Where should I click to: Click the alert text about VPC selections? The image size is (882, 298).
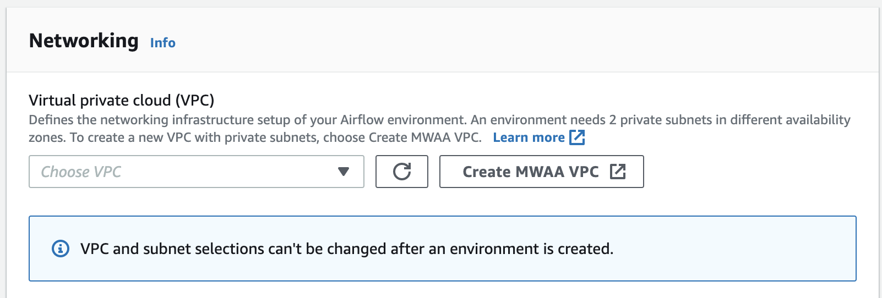(347, 249)
